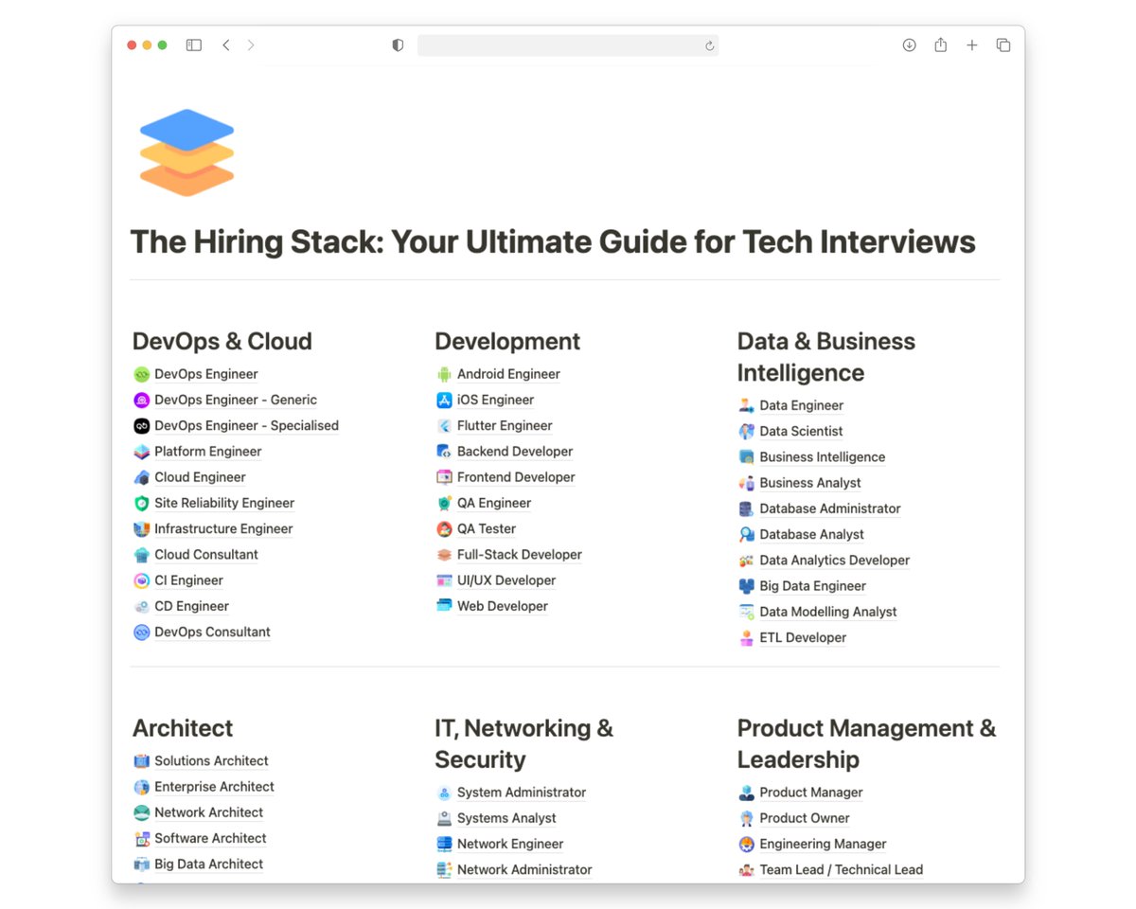Click the Flutter icon before Flutter Engineer
Screen dimensions: 1136x909
coord(444,425)
